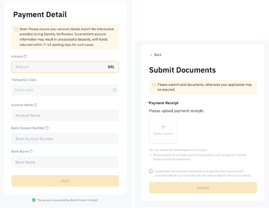
Task: Click the plus icon to upload images
Action: pyautogui.click(x=163, y=126)
